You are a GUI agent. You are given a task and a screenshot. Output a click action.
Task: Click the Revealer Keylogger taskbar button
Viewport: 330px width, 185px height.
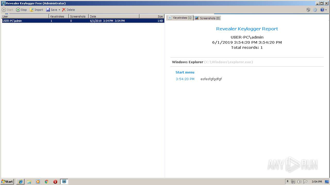[x=64, y=181]
